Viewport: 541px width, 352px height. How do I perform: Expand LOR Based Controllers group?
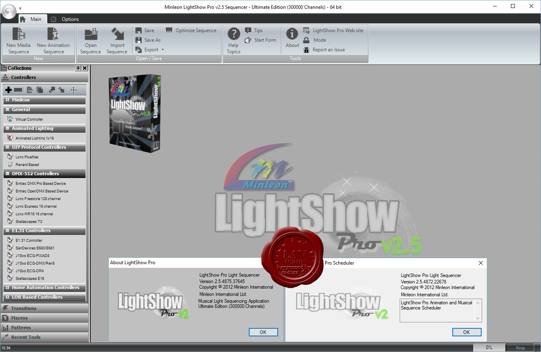(x=8, y=297)
